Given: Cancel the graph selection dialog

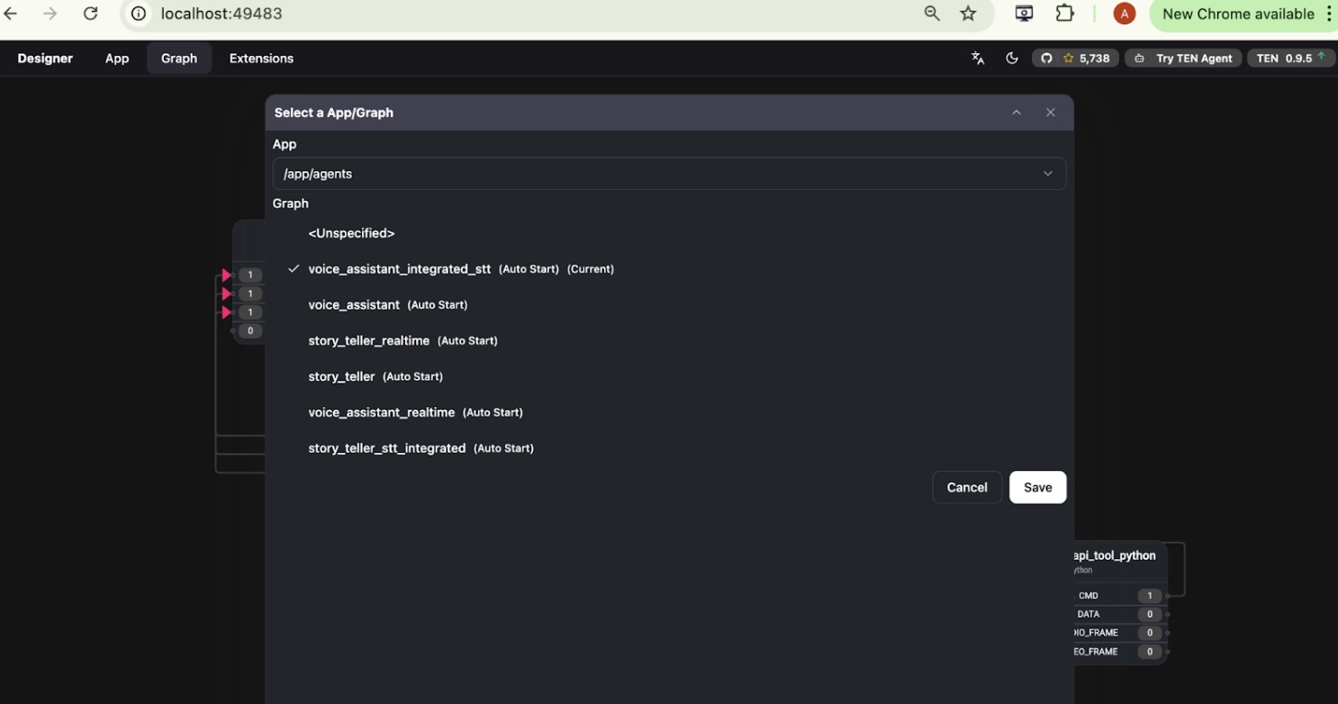Looking at the screenshot, I should click(x=966, y=487).
